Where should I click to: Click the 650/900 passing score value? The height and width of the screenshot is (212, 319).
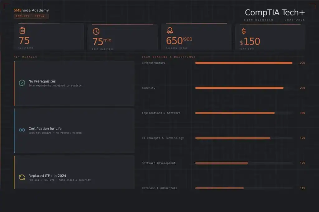(179, 41)
